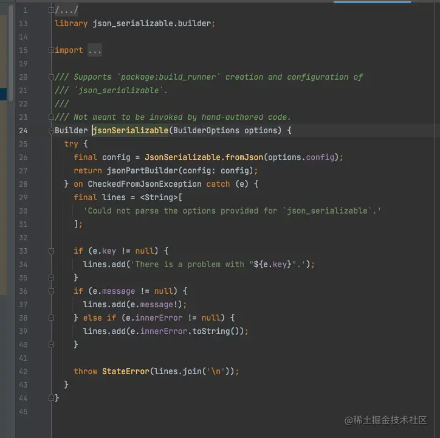Click 'CheckedFromJsonException' type name

pyautogui.click(x=145, y=184)
